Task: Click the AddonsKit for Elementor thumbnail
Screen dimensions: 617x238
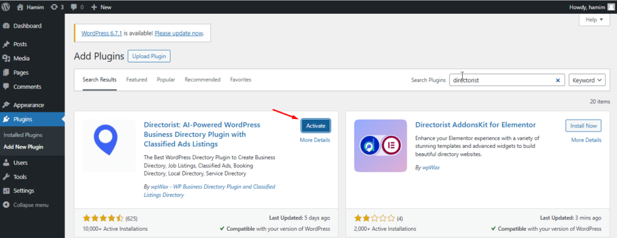Action: [x=381, y=145]
